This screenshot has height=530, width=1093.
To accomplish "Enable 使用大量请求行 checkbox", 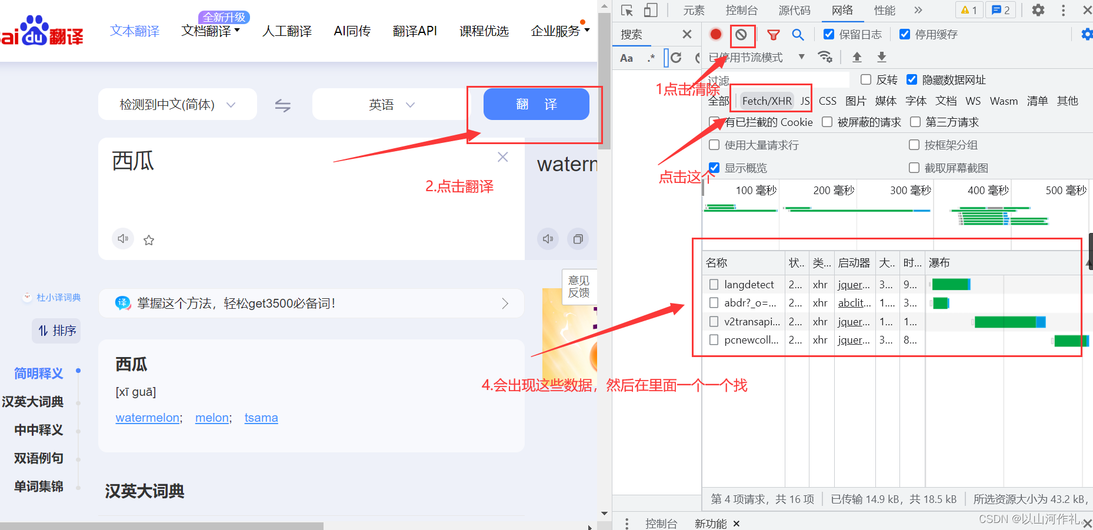I will (x=714, y=145).
